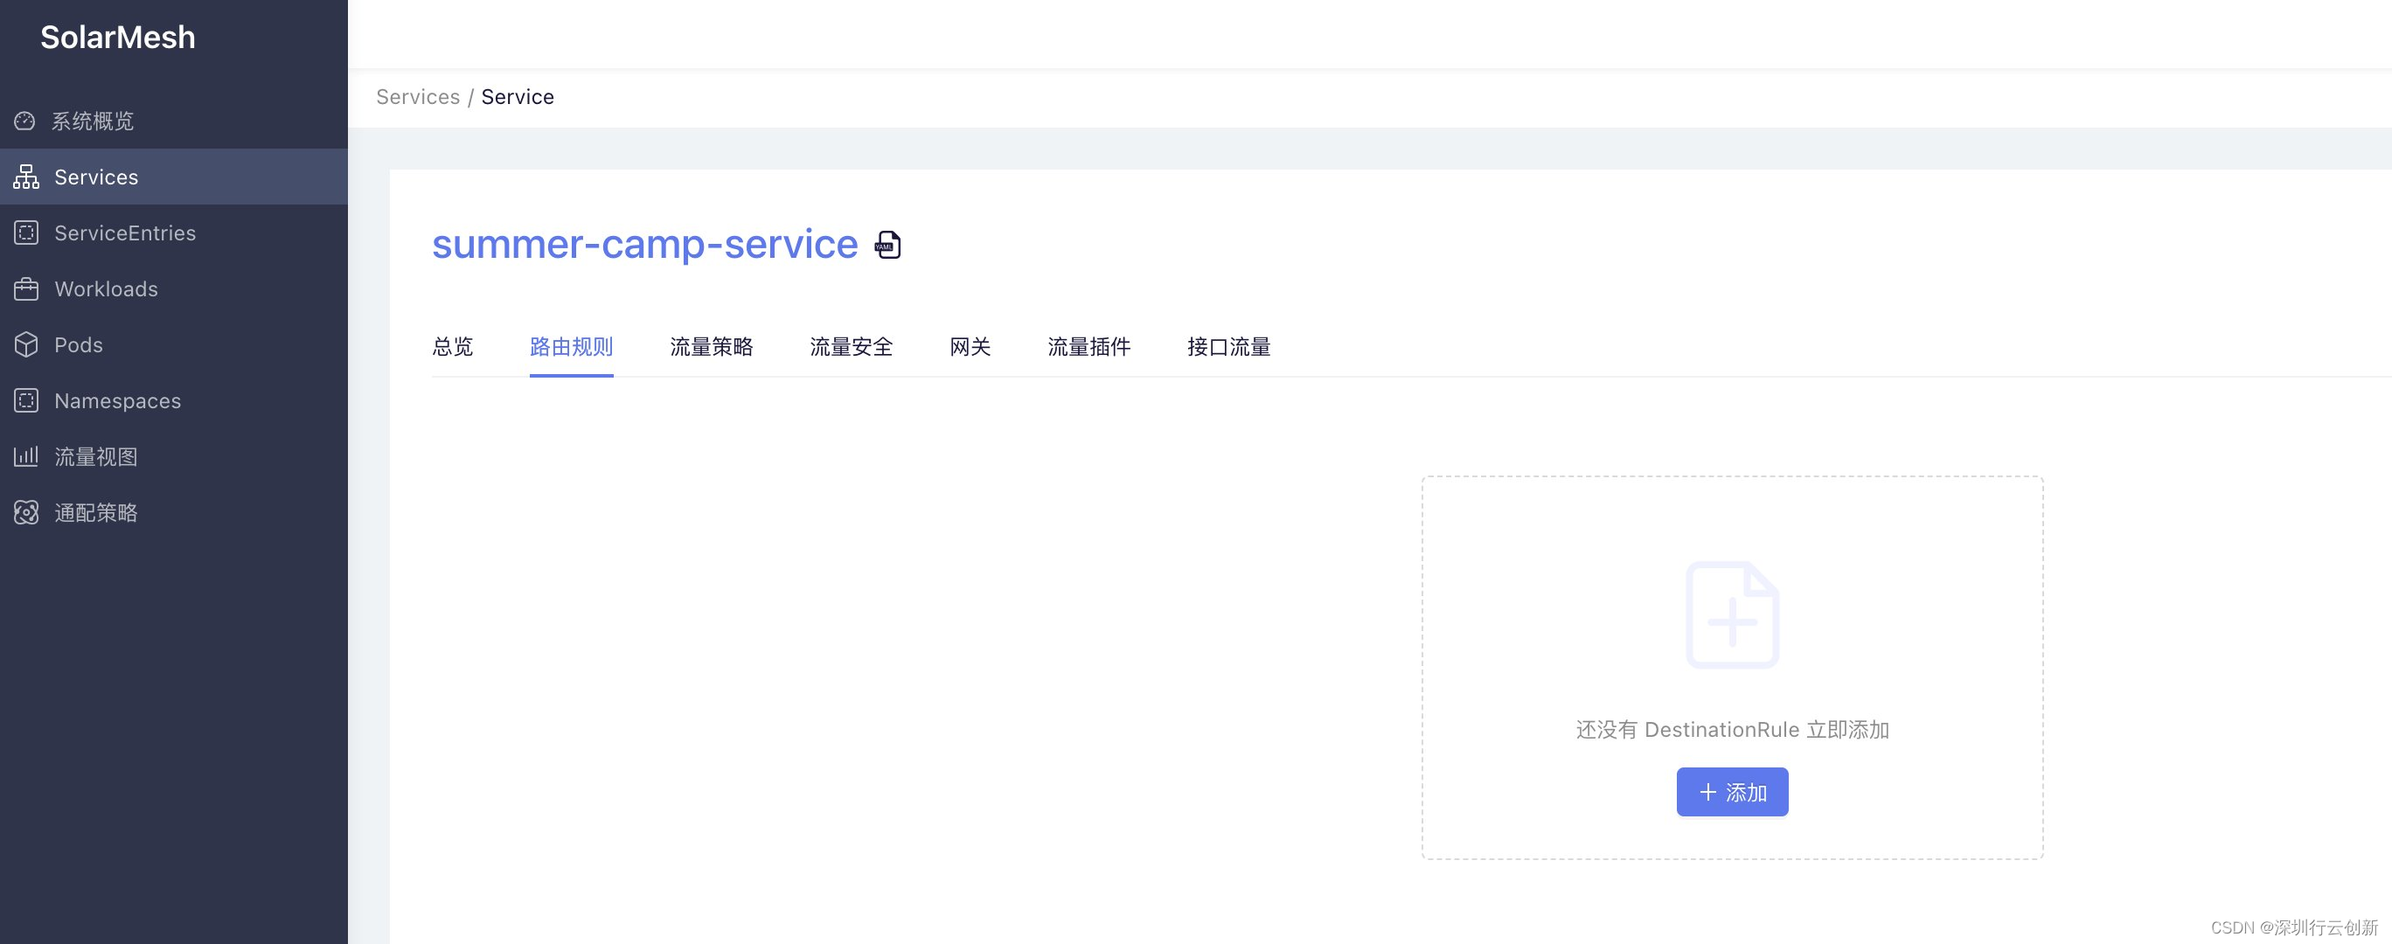
Task: Click the 流量插件 tab item
Action: pyautogui.click(x=1089, y=346)
